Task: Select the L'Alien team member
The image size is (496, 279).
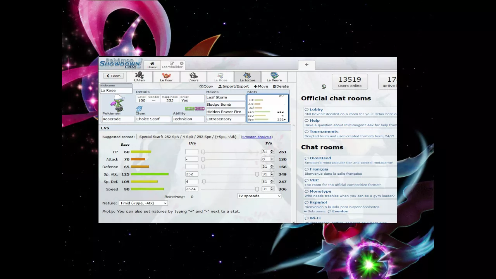Action: pos(139,77)
